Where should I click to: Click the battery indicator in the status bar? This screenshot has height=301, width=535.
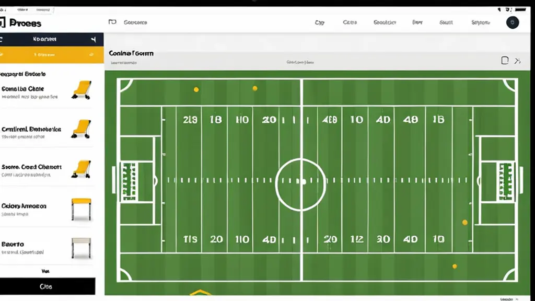(x=520, y=9)
